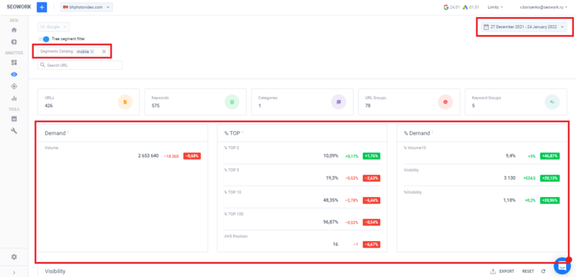Open the home icon in sidebar
576x277 pixels.
point(14,30)
